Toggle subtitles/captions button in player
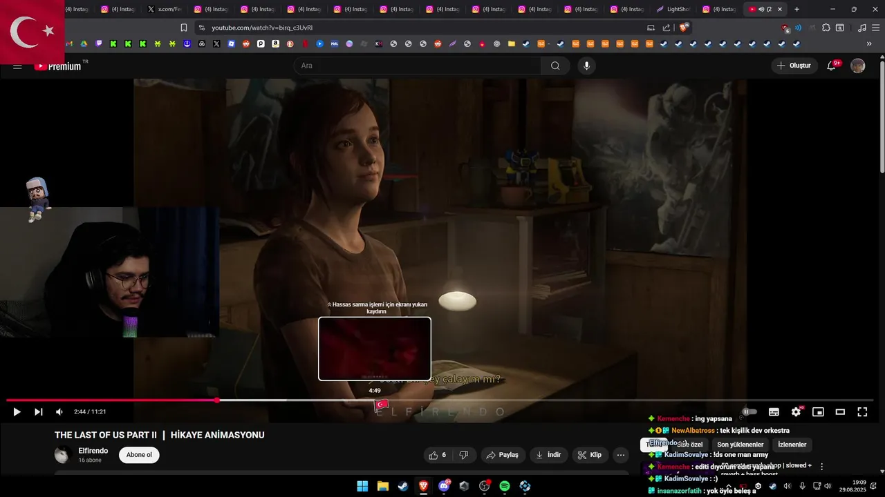 [x=774, y=412]
